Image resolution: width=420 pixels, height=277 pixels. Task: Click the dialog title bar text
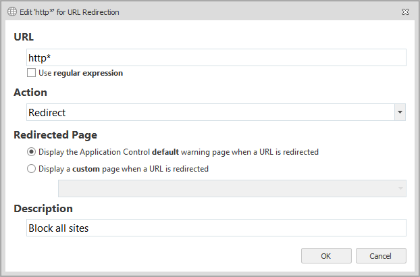pyautogui.click(x=70, y=12)
